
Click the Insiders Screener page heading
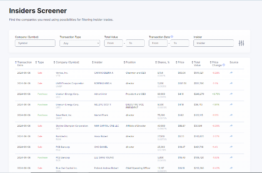(x=38, y=11)
